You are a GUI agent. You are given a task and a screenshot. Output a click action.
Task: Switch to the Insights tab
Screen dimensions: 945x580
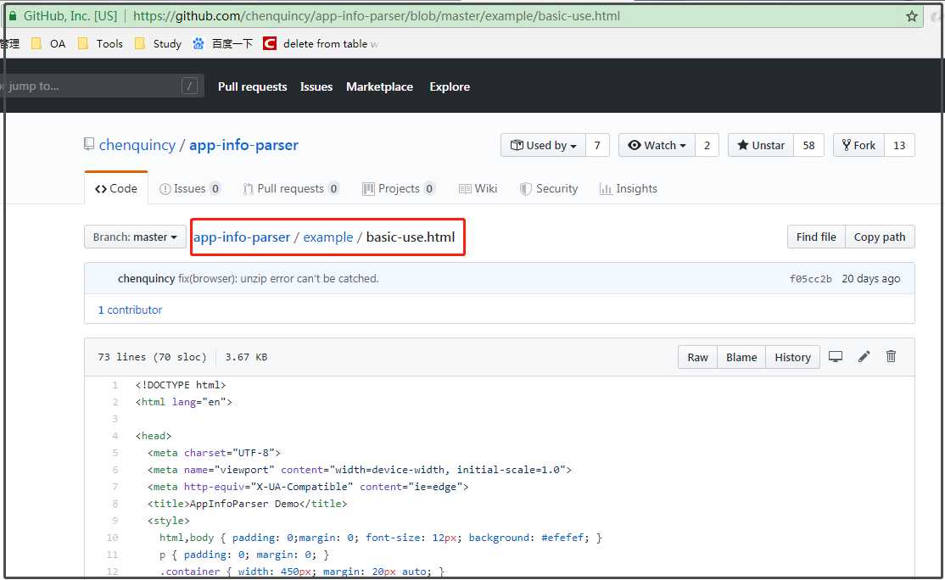tap(628, 188)
